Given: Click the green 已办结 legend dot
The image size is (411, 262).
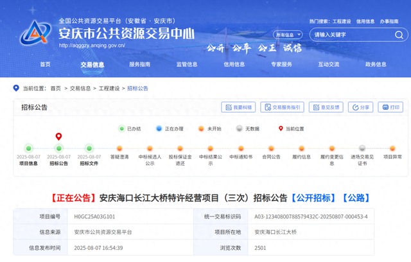Looking at the screenshot, I should click(121, 128).
